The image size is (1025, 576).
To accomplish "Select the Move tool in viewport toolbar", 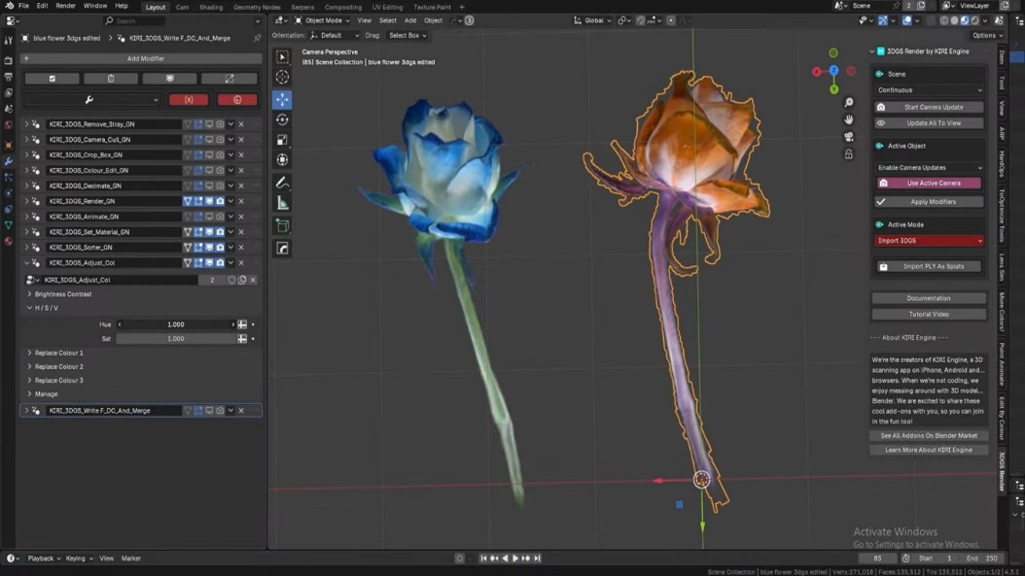I will tap(282, 99).
